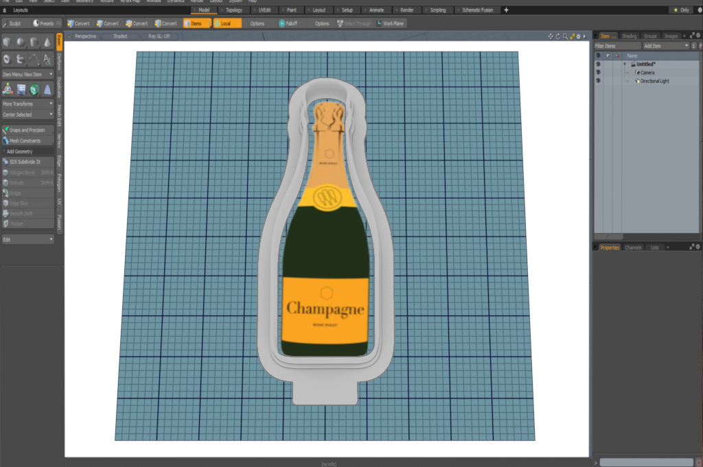
Task: Click the viewport rotate icon
Action: click(x=557, y=36)
